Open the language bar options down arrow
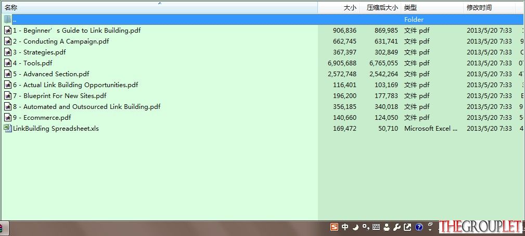This screenshot has width=525, height=236. coord(430,230)
